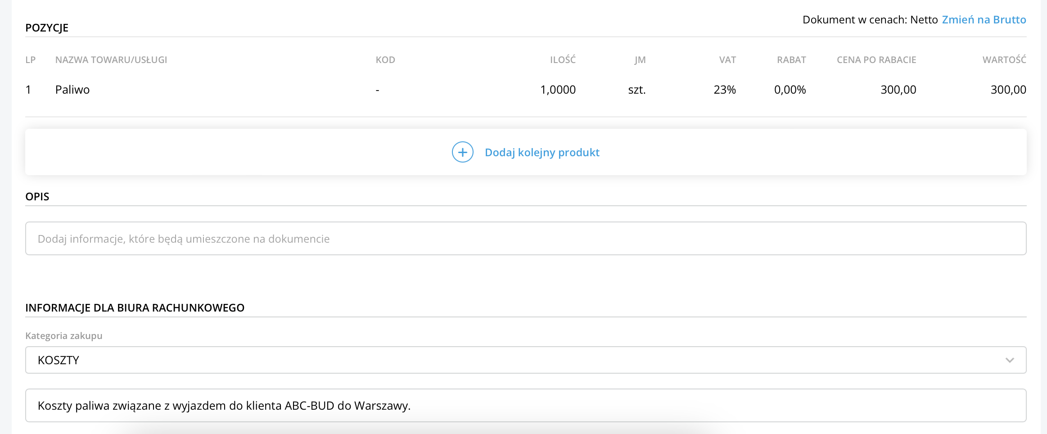Click the plus circle icon to add product
This screenshot has height=434, width=1047.
click(462, 152)
